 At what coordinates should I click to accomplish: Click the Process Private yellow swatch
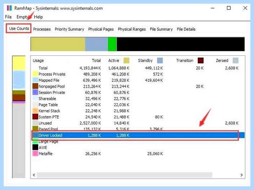tap(35, 74)
